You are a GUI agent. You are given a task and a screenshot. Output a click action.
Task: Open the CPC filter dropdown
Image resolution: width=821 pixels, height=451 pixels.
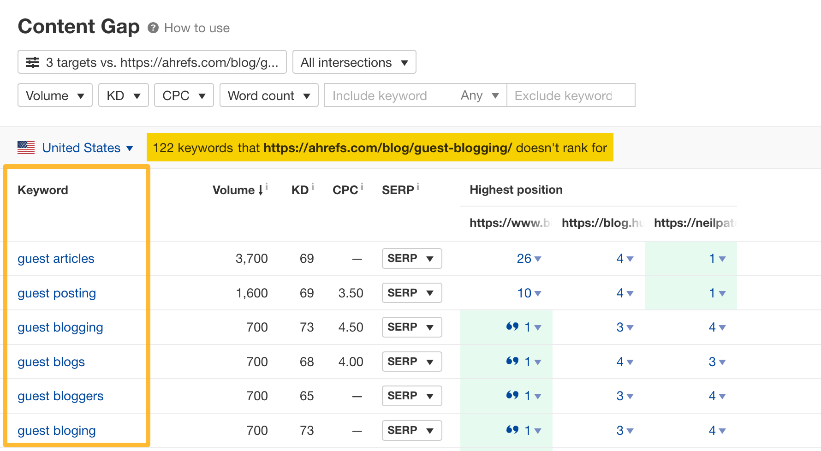tap(184, 95)
